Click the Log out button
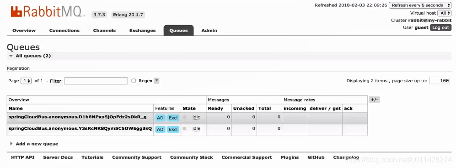Image resolution: width=456 pixels, height=168 pixels. click(440, 27)
